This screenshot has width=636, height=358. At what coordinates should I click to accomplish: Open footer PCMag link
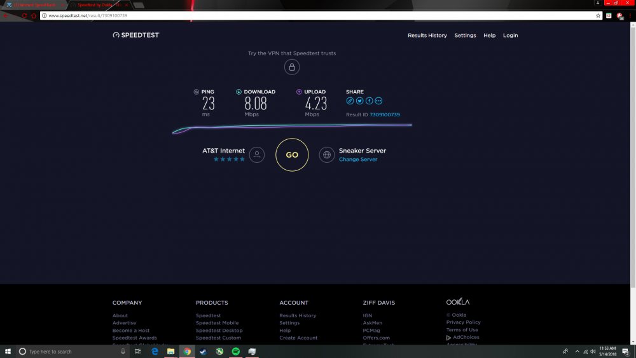tap(371, 331)
